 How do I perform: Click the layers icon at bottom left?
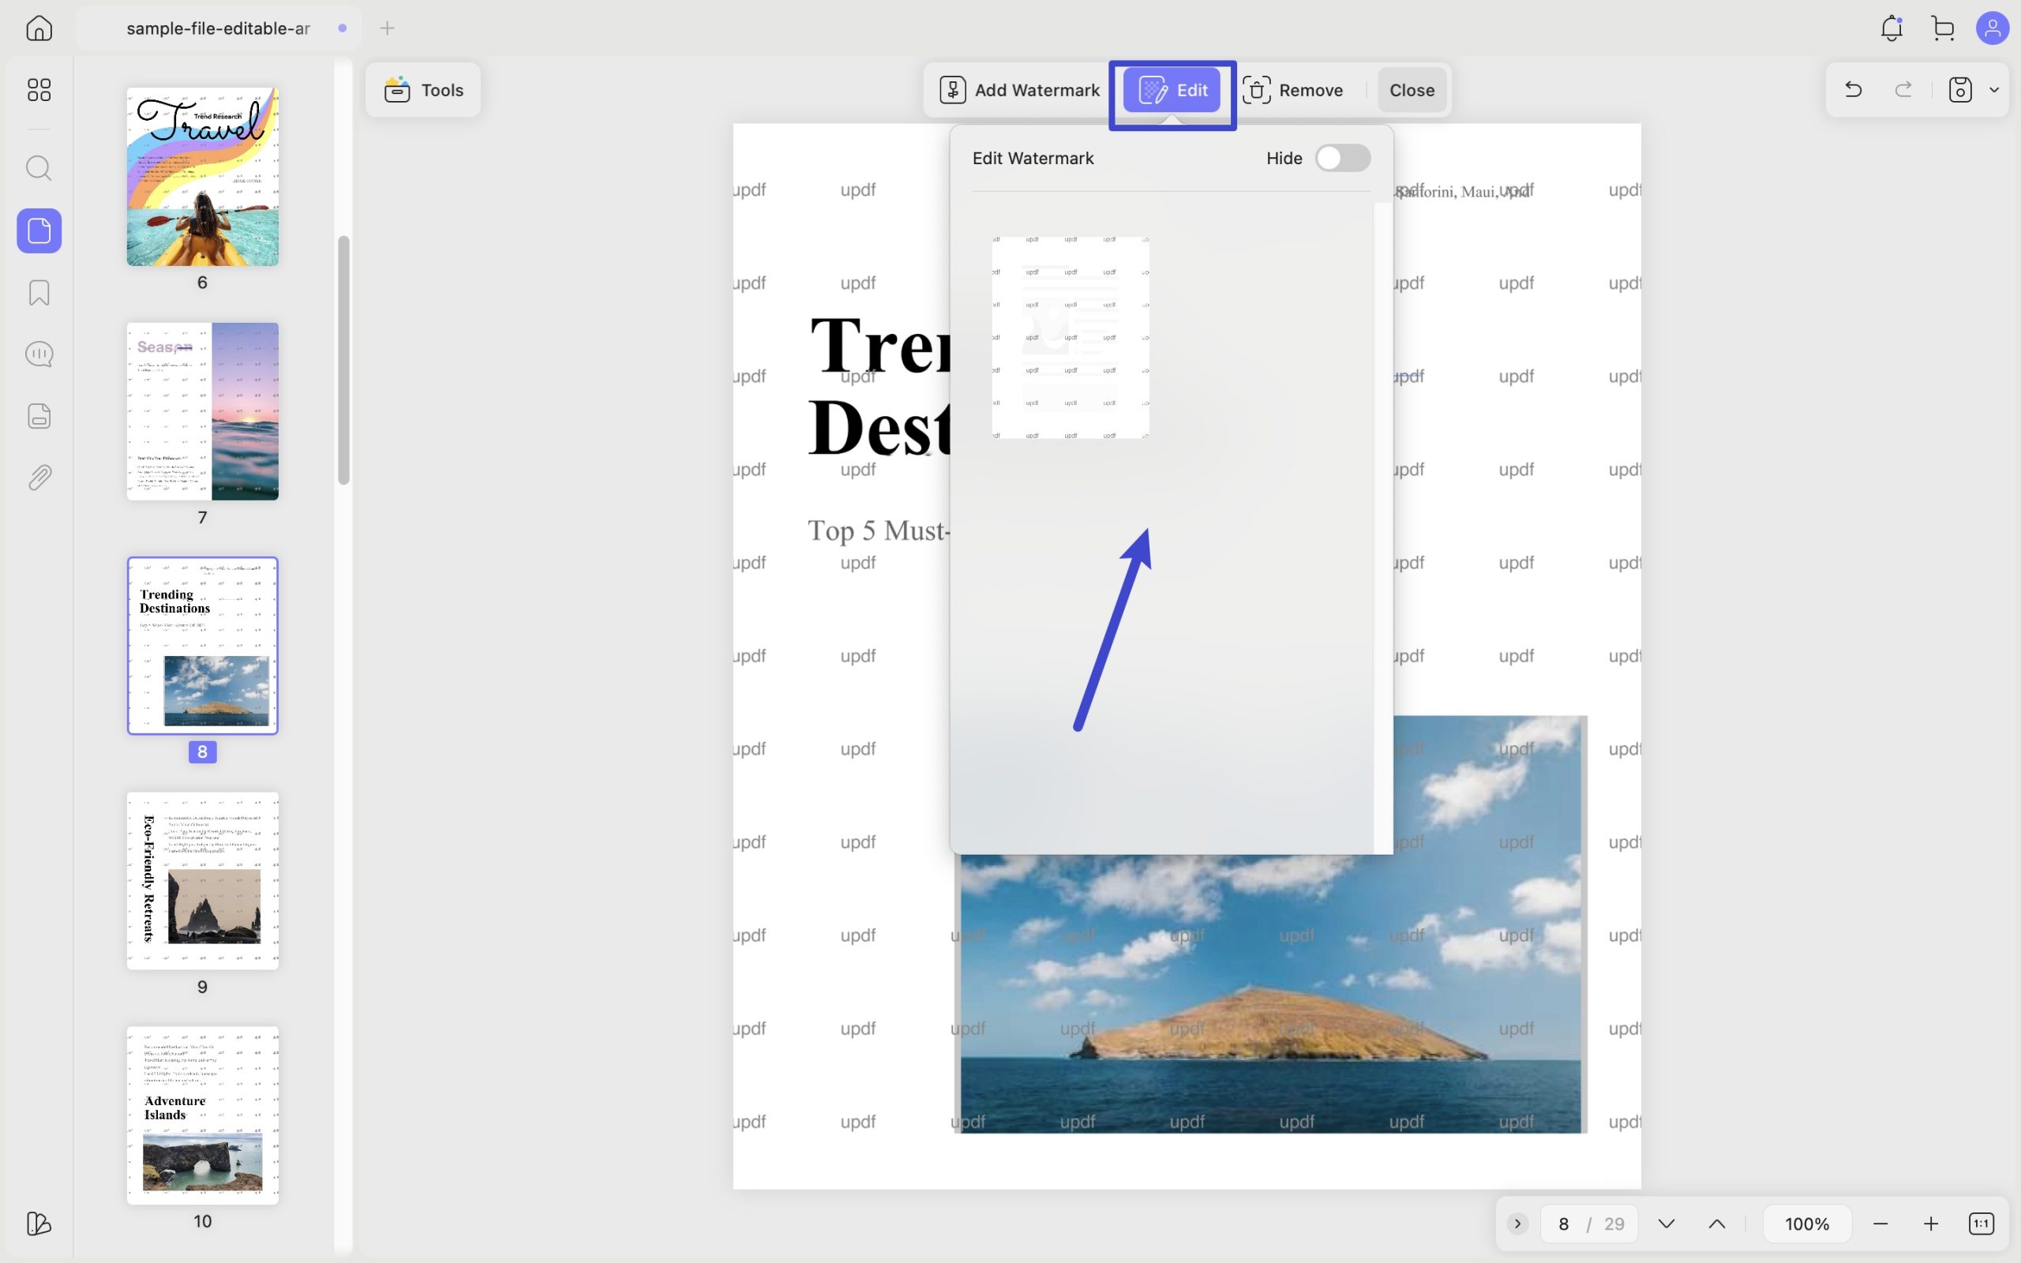pyautogui.click(x=39, y=1224)
